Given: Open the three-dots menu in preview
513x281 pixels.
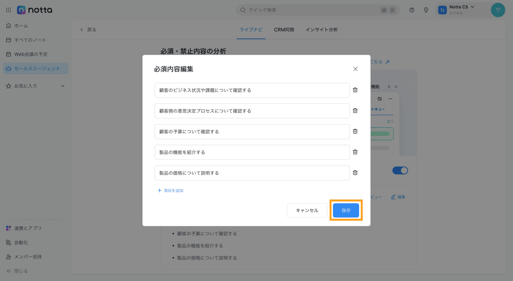Looking at the screenshot, I should 390,99.
